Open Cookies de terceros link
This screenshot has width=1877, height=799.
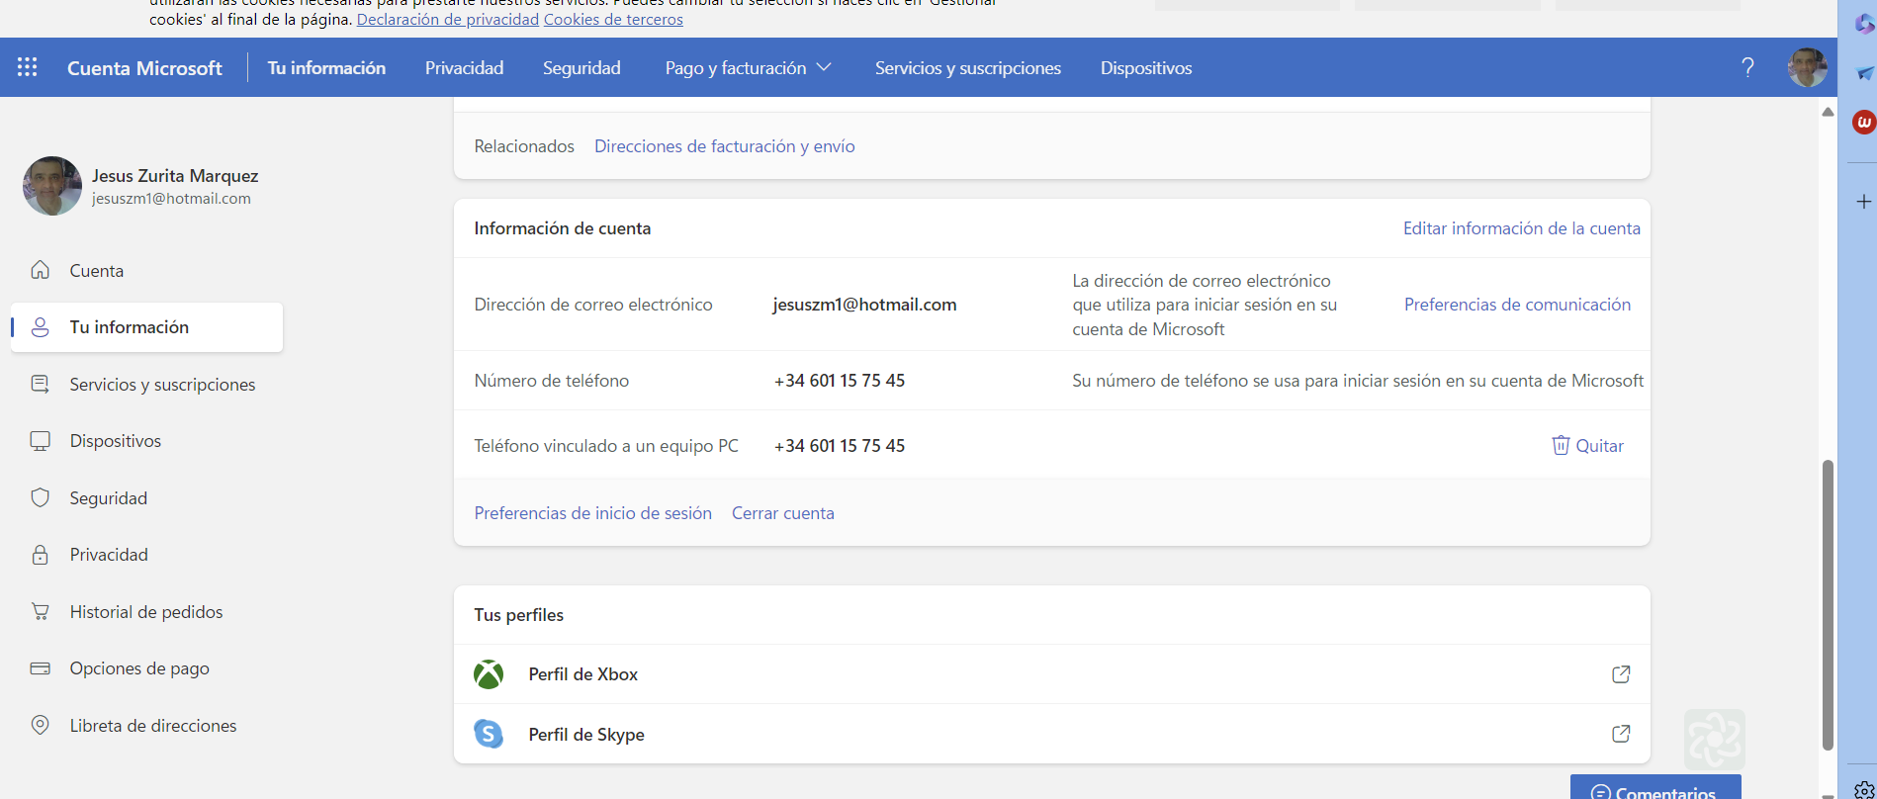(613, 19)
